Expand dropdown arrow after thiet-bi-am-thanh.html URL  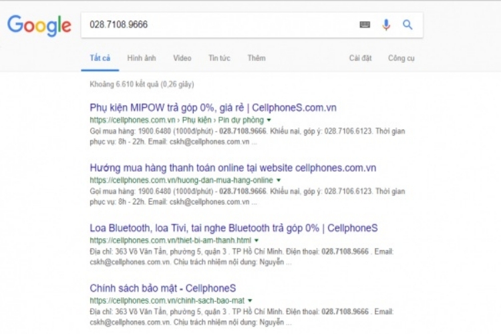(x=257, y=240)
